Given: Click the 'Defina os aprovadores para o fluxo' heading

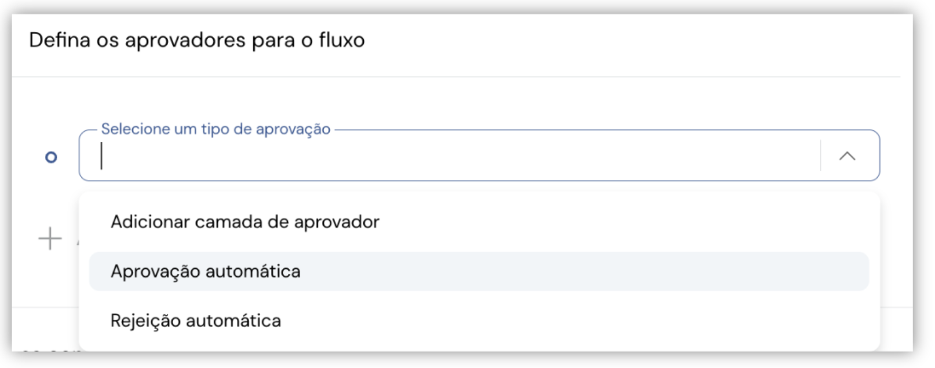Looking at the screenshot, I should click(197, 41).
